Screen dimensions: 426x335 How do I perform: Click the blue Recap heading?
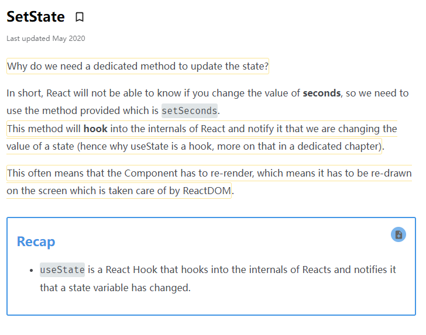[x=36, y=241]
